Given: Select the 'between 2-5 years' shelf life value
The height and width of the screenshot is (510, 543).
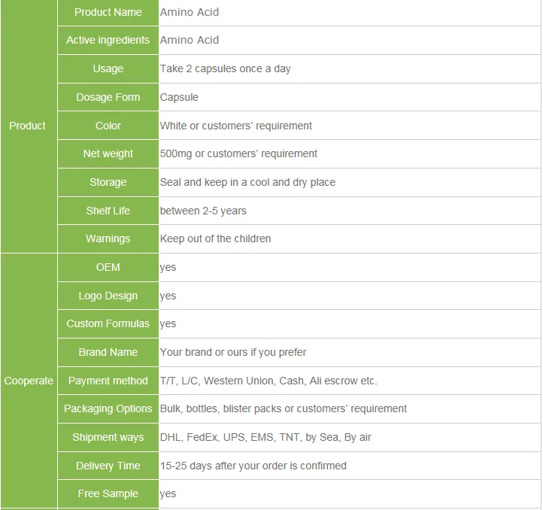Looking at the screenshot, I should click(x=203, y=211).
